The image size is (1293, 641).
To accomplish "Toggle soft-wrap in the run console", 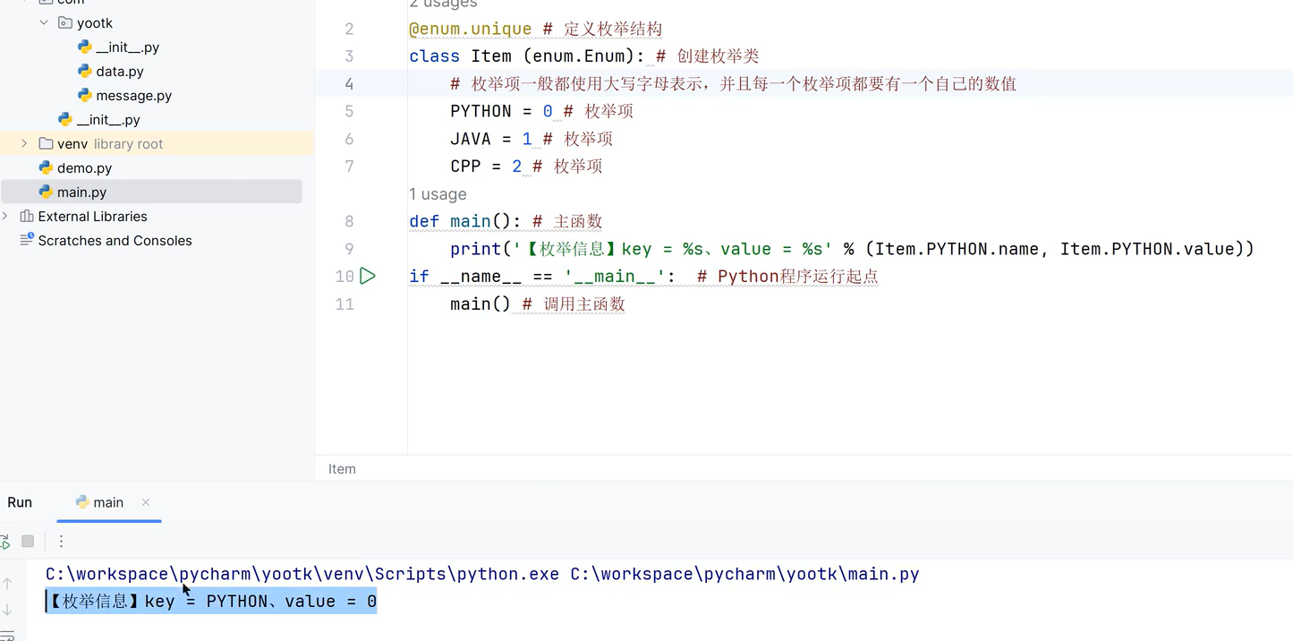I will coord(7,637).
